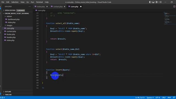Viewport: 176px width, 99px height.
Task: Open the Selection menu
Action: click(x=15, y=2)
